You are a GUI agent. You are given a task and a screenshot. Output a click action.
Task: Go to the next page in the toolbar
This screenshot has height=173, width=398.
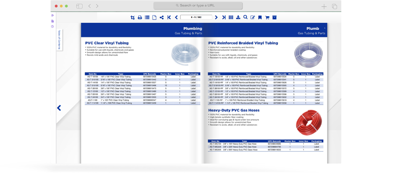coord(216,18)
